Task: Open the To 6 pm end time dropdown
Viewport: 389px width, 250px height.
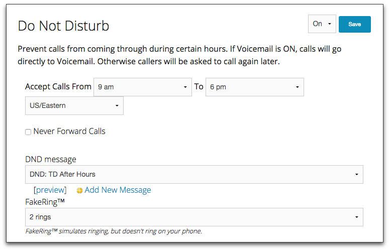Action: pos(254,87)
